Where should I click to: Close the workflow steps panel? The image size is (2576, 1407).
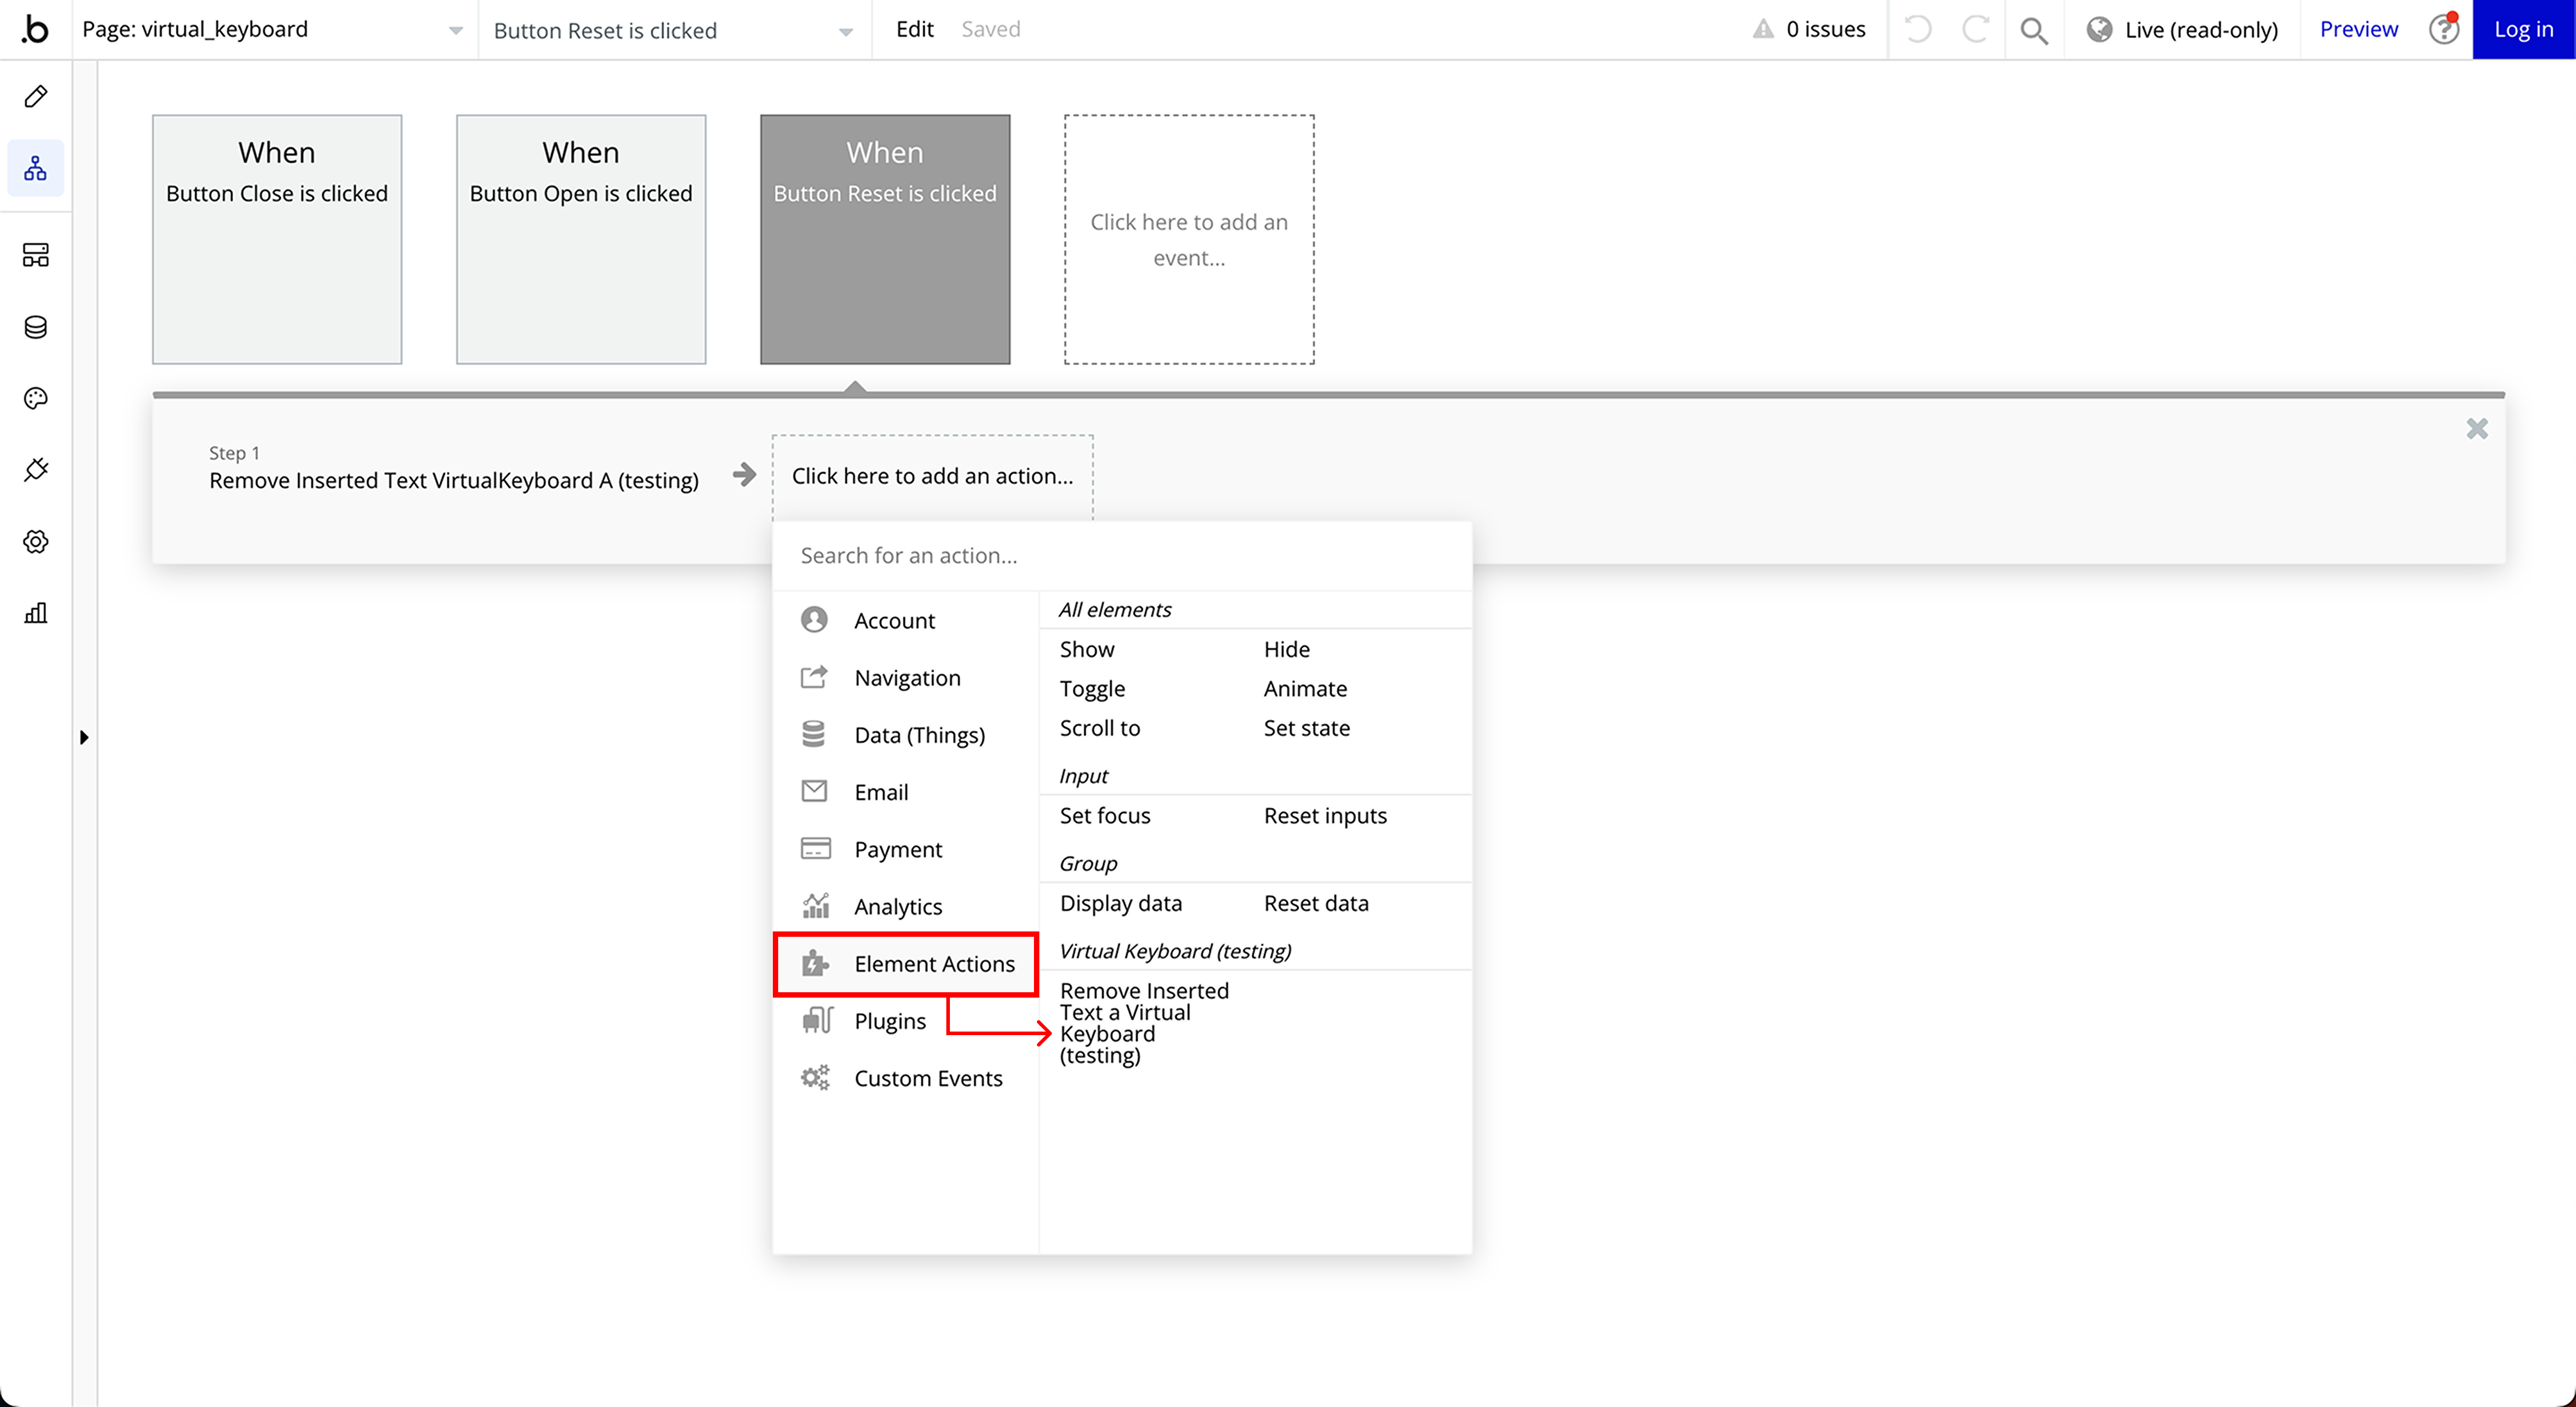(2476, 428)
